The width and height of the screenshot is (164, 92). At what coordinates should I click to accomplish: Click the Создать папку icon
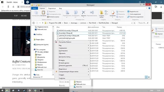(x=101, y=14)
